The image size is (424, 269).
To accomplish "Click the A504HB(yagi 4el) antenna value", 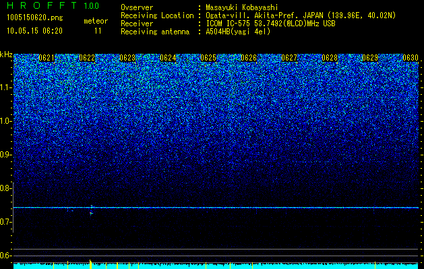I will pos(238,32).
